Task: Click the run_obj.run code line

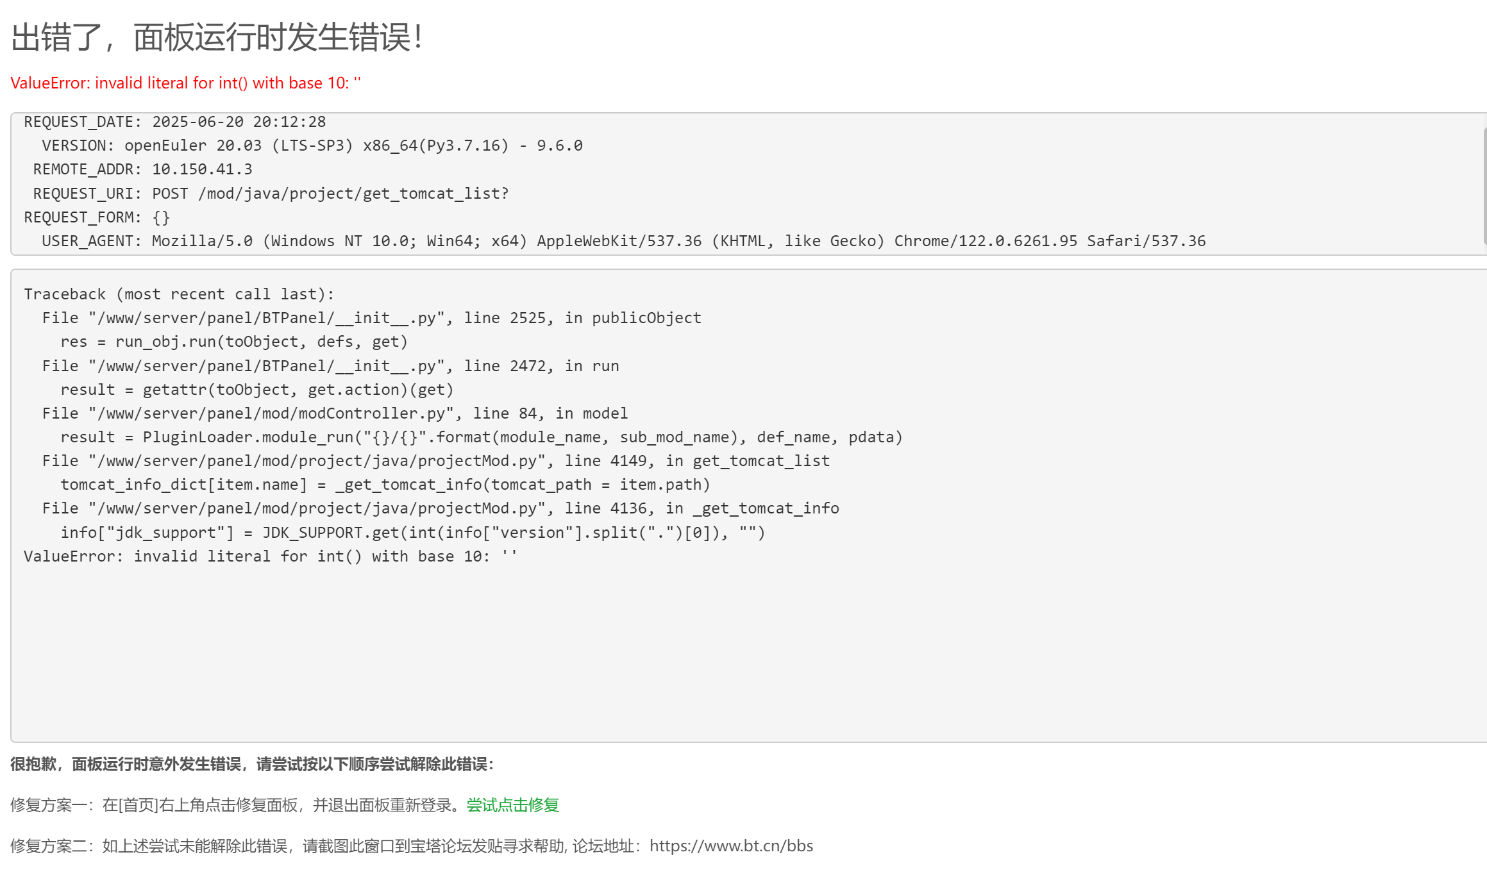Action: tap(234, 342)
